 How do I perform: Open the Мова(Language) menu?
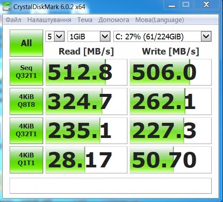(x=159, y=20)
